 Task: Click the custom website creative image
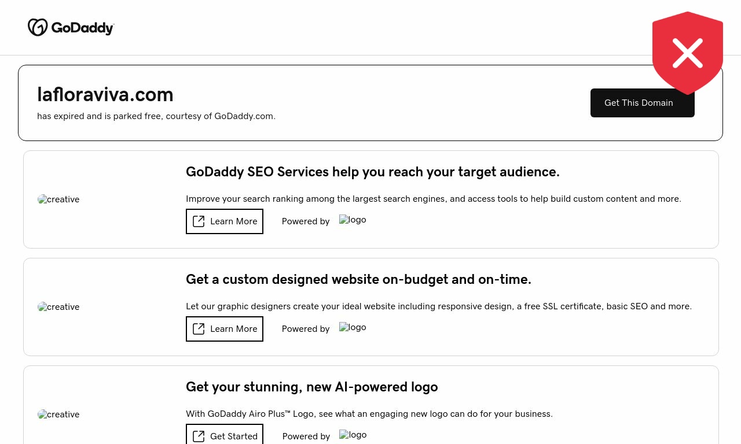point(58,307)
